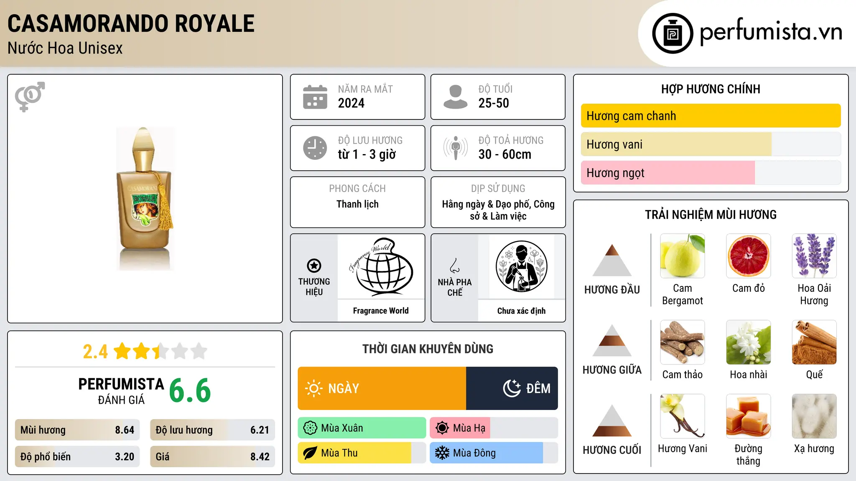Click the Chưa xác định perfumer label

[521, 311]
